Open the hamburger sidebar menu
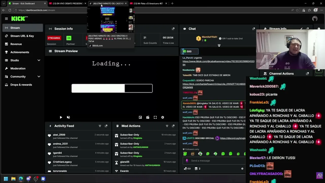This screenshot has width=325, height=183. coord(6,19)
